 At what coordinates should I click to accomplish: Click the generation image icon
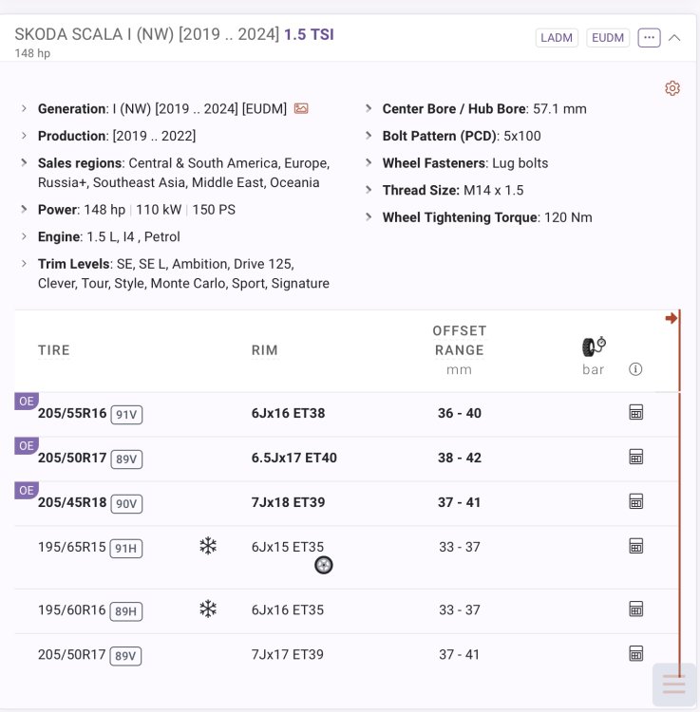[x=301, y=108]
